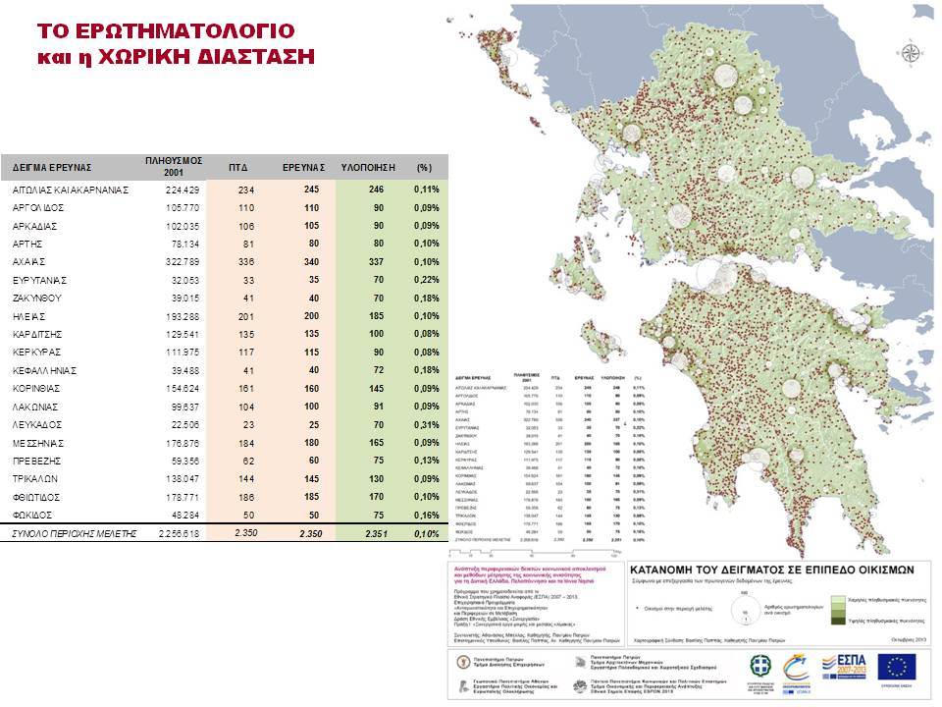Click the ΠΛΗΘΥΣΜΟΣ 2001 column header
Viewport: 942px width, 707px height.
coord(174,167)
